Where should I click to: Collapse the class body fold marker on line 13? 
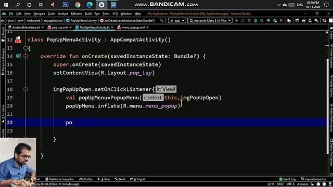pyautogui.click(x=25, y=48)
